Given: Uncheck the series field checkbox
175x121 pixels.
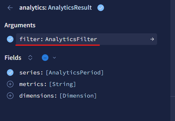Looking at the screenshot, I should pyautogui.click(x=10, y=72).
